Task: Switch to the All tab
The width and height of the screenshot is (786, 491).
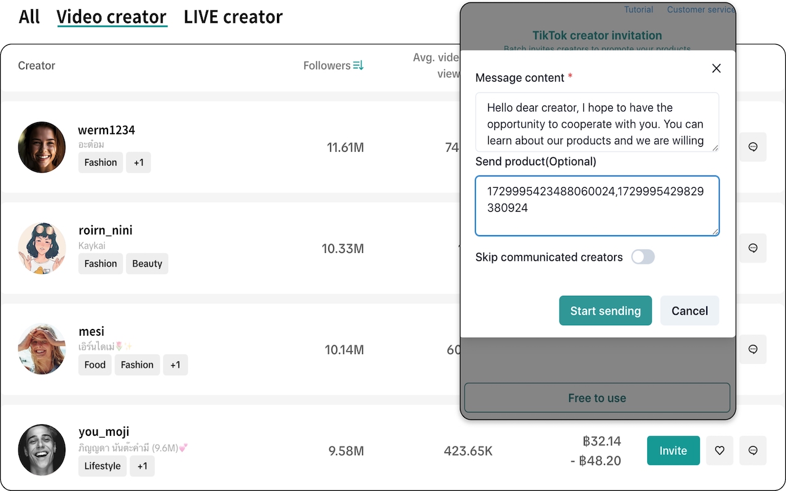Action: pyautogui.click(x=29, y=17)
